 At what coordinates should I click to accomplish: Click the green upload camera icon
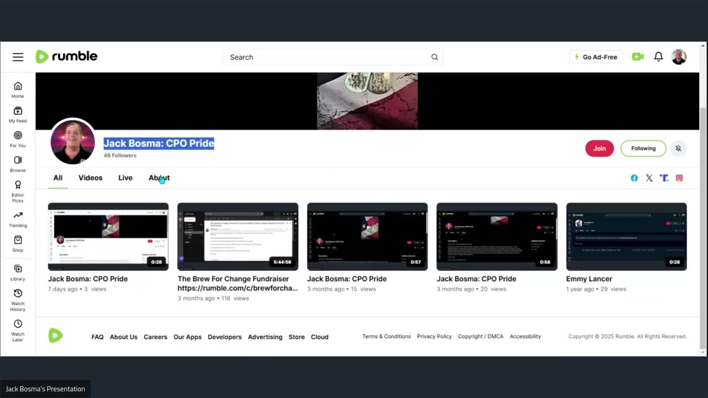(638, 56)
